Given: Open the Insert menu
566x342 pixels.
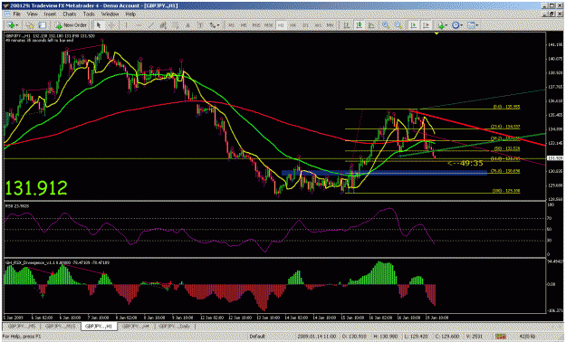Looking at the screenshot, I should click(x=50, y=14).
